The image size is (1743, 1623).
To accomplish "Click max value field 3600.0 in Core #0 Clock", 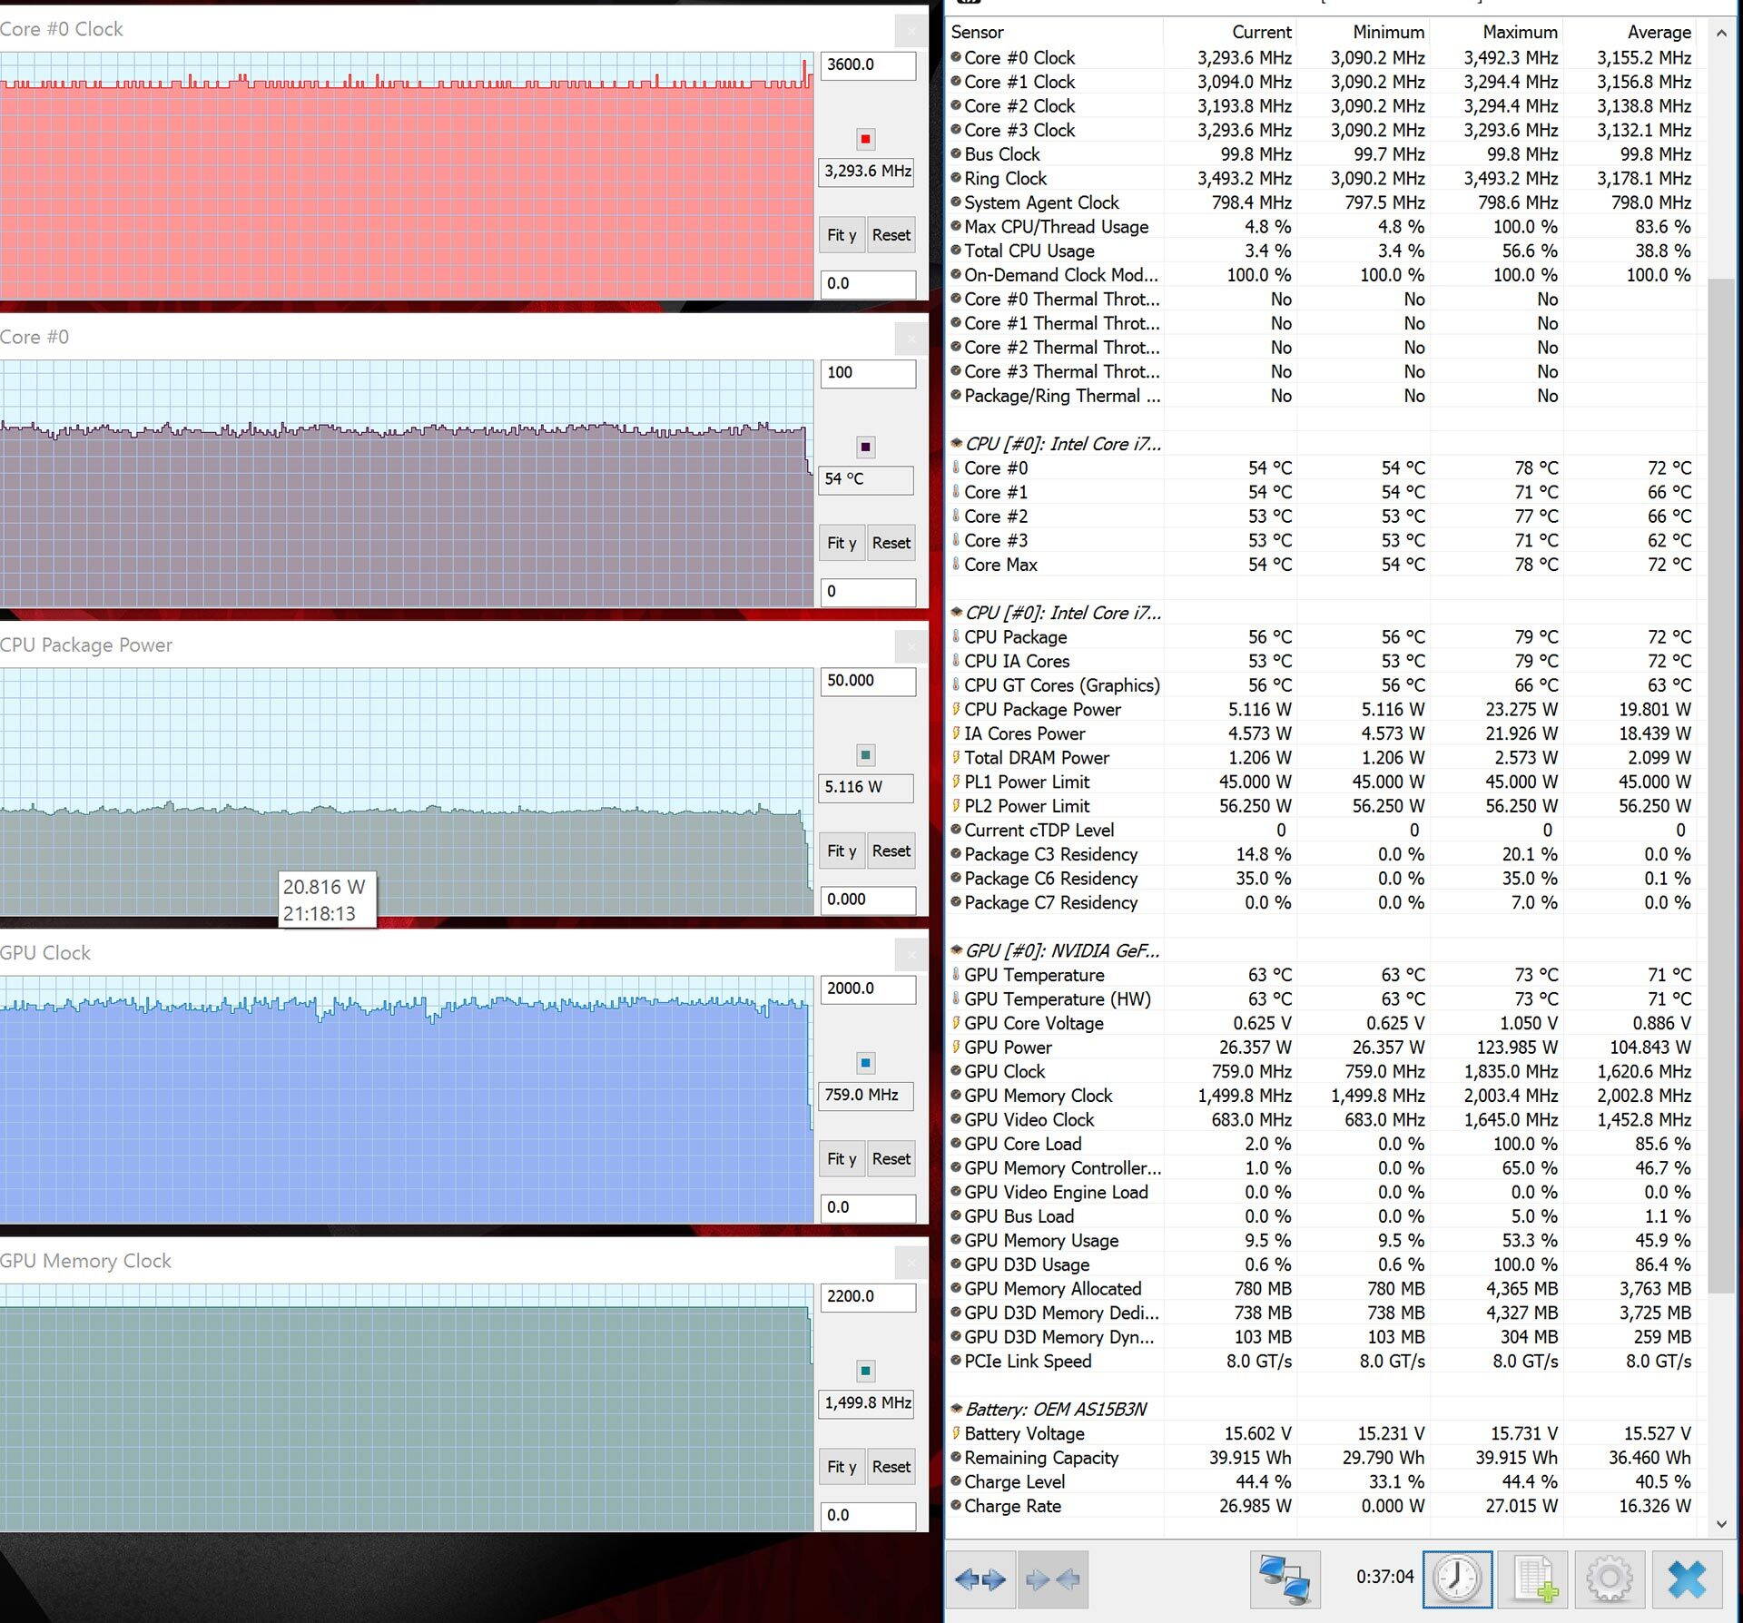I will tap(868, 65).
